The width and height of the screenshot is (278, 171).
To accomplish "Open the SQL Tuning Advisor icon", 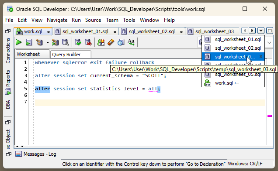I will tap(66, 42).
